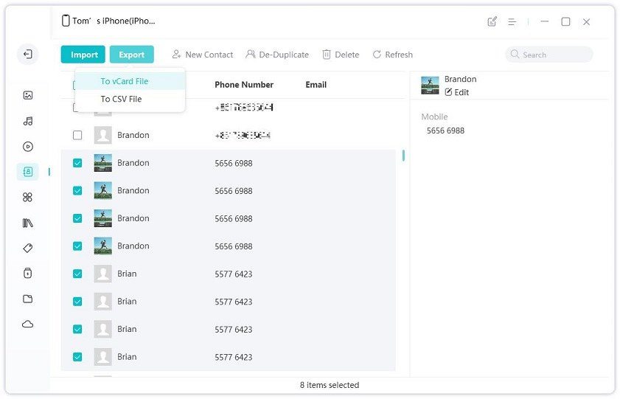Open the Export dropdown
Viewport: 620px width, 399px height.
pos(132,55)
